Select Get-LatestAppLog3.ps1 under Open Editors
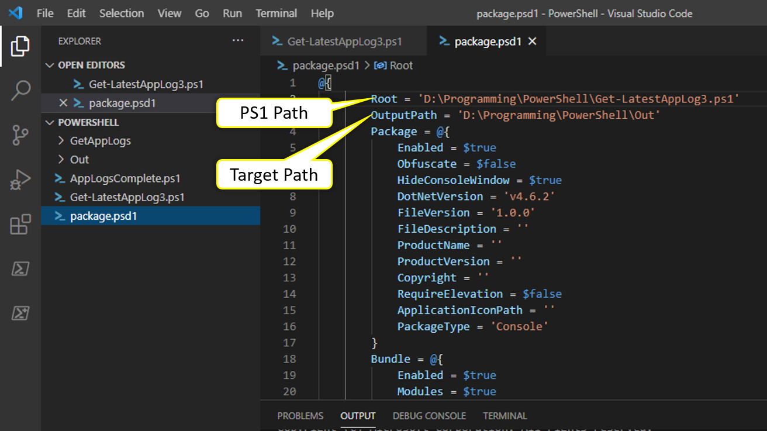This screenshot has height=431, width=767. 146,84
